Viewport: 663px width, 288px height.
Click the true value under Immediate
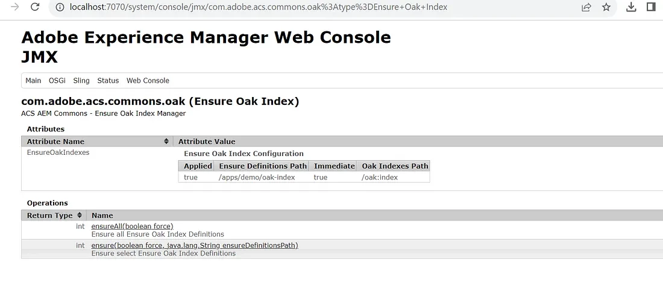321,177
